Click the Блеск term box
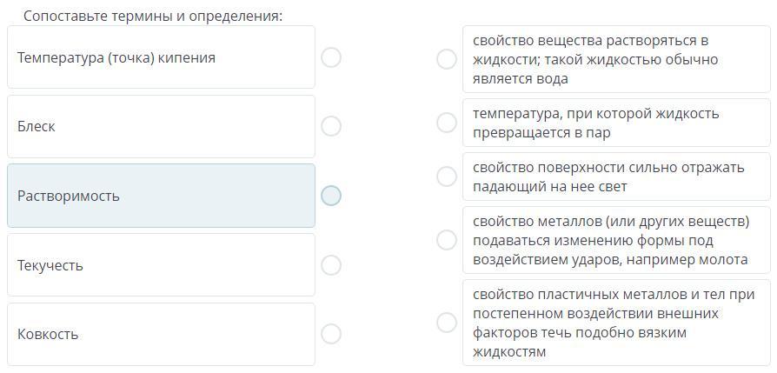The width and height of the screenshot is (777, 373). tap(161, 126)
